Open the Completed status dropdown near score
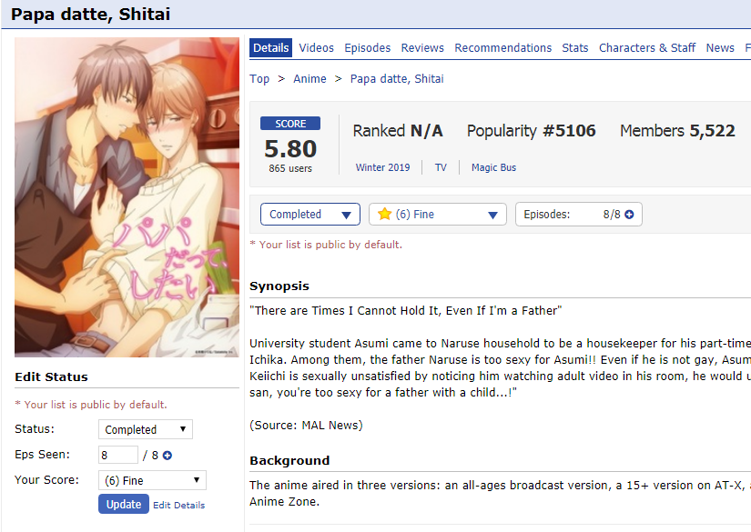The image size is (751, 532). 310,215
